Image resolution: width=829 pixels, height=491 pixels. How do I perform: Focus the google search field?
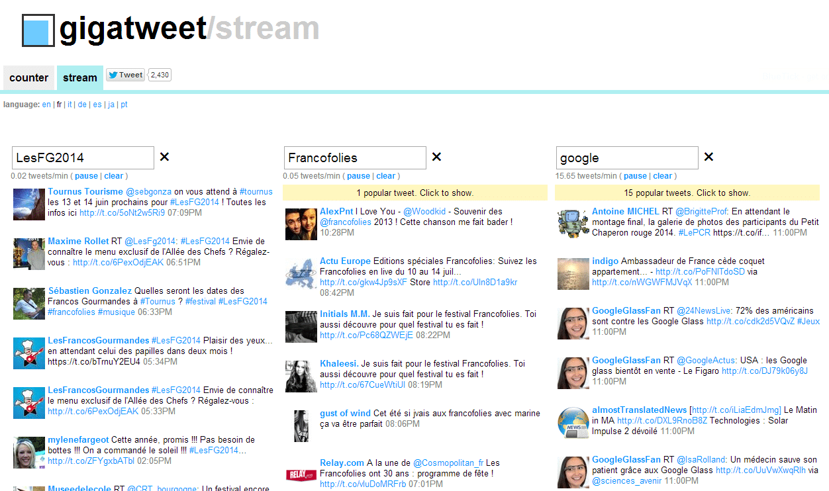pos(627,157)
